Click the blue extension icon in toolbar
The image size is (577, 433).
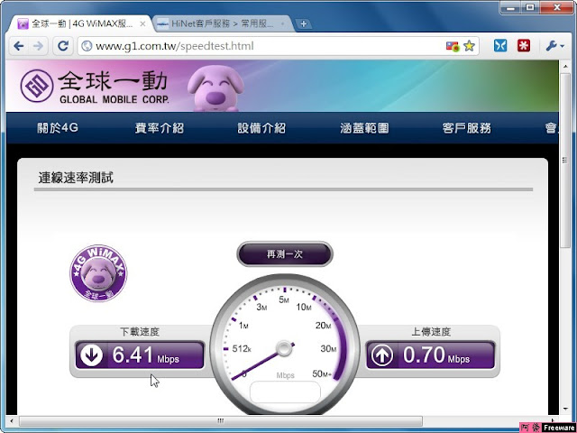click(x=500, y=46)
